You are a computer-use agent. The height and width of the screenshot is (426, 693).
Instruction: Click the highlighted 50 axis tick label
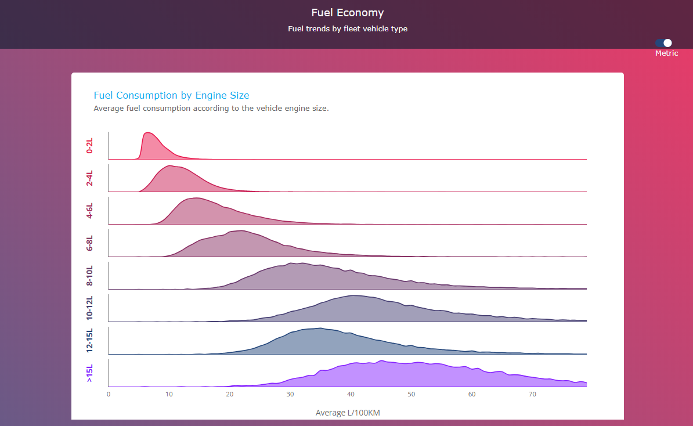411,394
